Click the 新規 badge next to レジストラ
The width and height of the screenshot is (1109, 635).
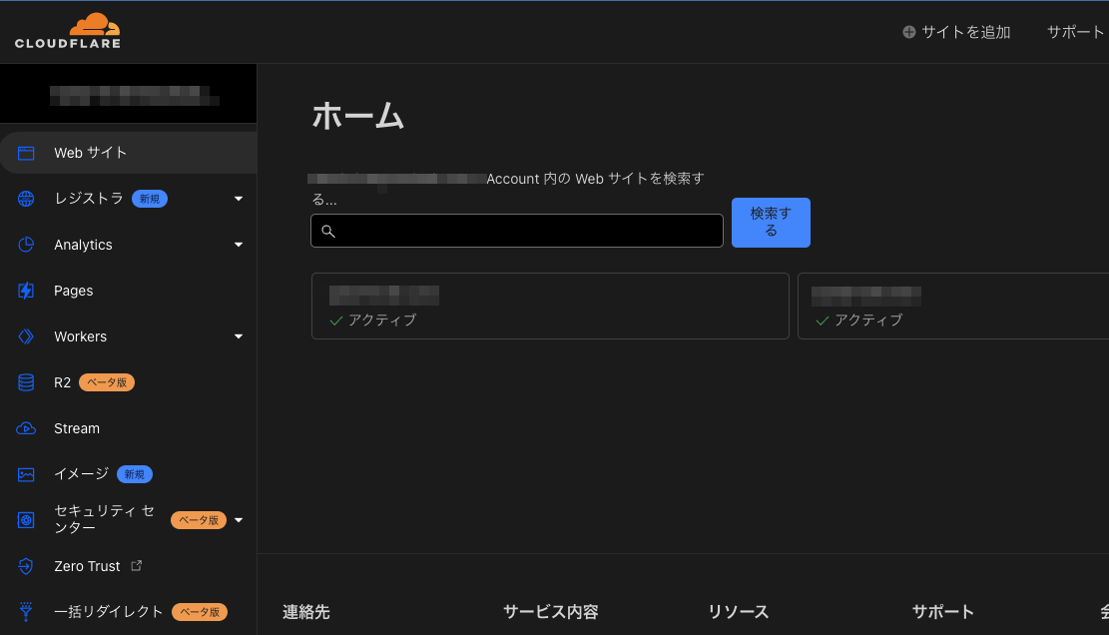150,199
